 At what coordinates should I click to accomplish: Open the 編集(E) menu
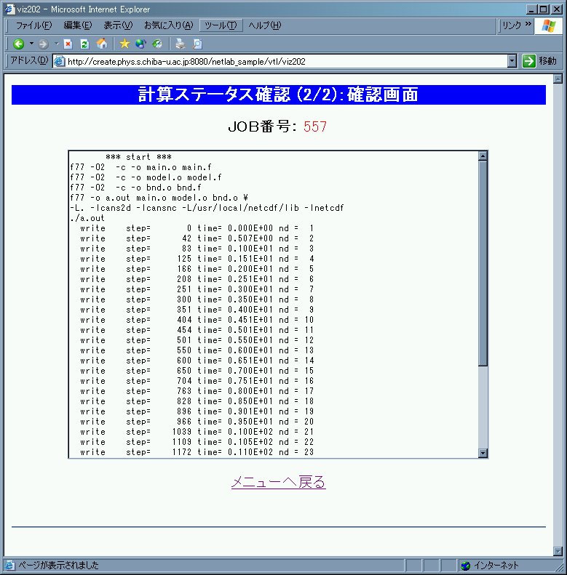77,25
